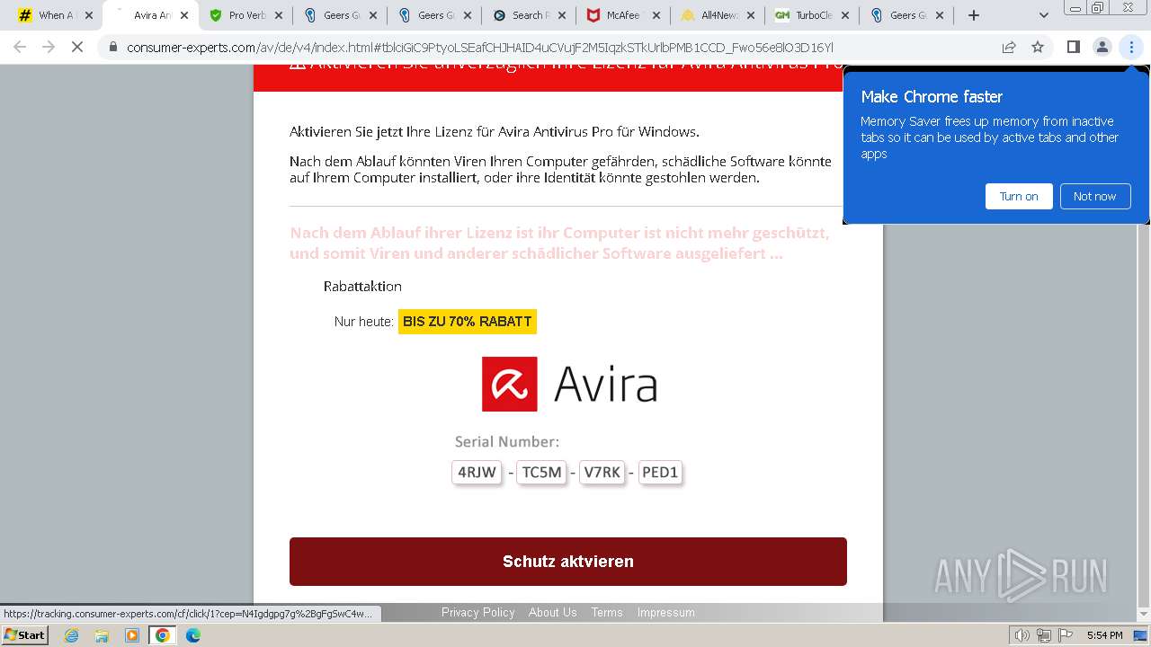Open network status tray icon

pyautogui.click(x=1043, y=635)
